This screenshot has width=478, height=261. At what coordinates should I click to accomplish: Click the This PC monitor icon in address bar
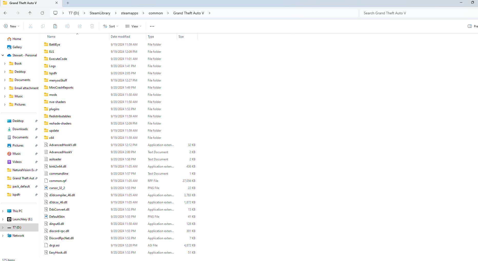(x=55, y=13)
